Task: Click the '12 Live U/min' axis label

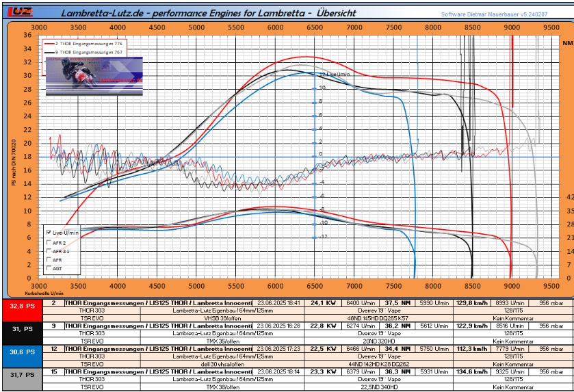Action: [x=335, y=75]
